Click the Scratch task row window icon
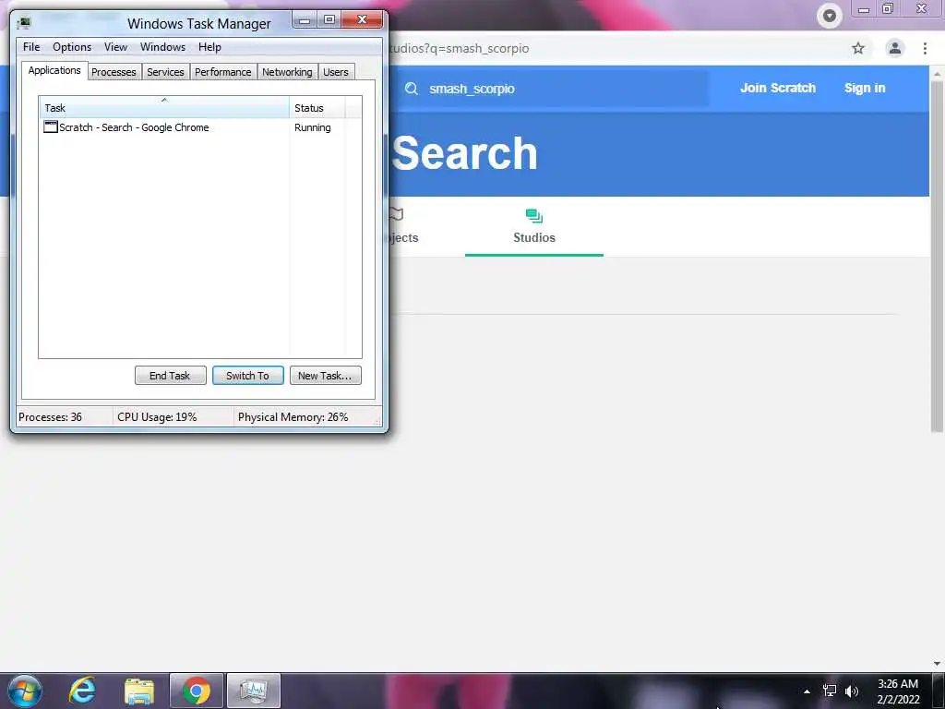Viewport: 945px width, 709px height. pyautogui.click(x=51, y=126)
